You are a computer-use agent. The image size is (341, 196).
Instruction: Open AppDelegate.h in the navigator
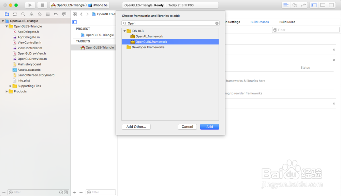click(x=28, y=32)
